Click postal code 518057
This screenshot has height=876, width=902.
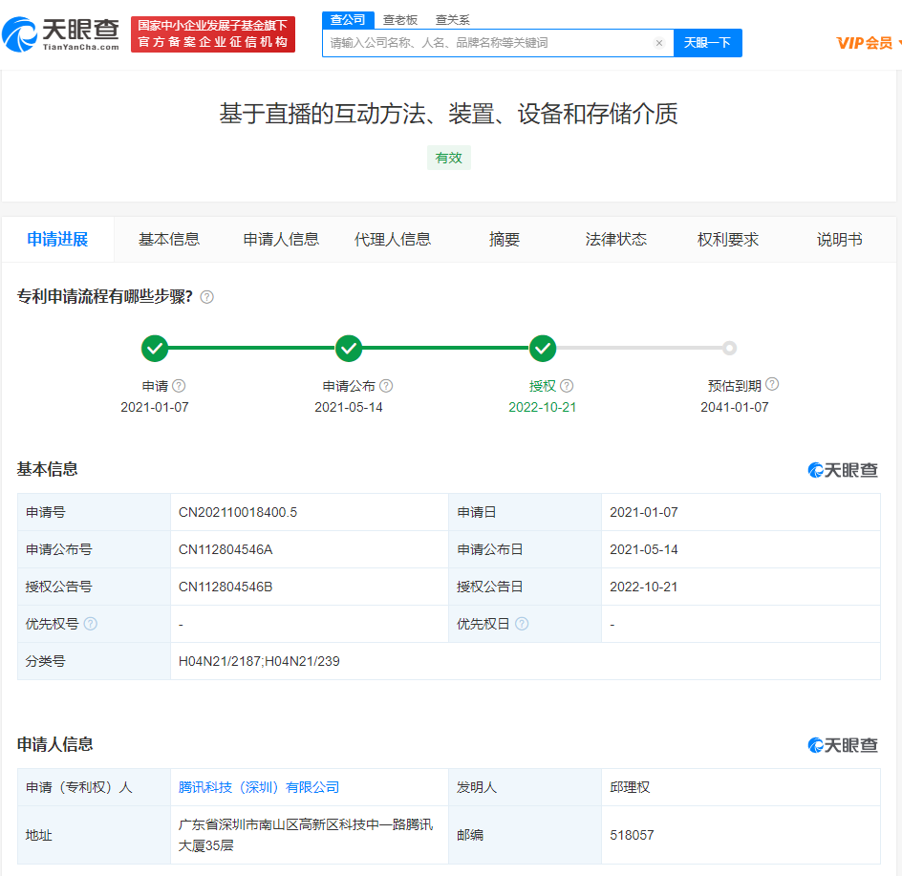(632, 835)
